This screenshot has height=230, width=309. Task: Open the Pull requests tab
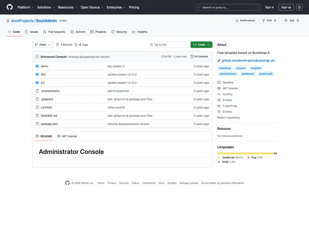tap(54, 32)
